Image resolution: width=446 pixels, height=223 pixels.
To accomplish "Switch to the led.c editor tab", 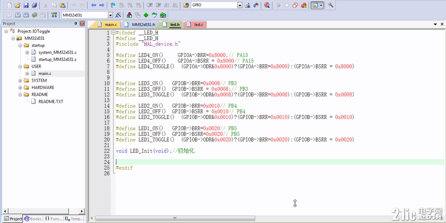I will click(x=195, y=25).
